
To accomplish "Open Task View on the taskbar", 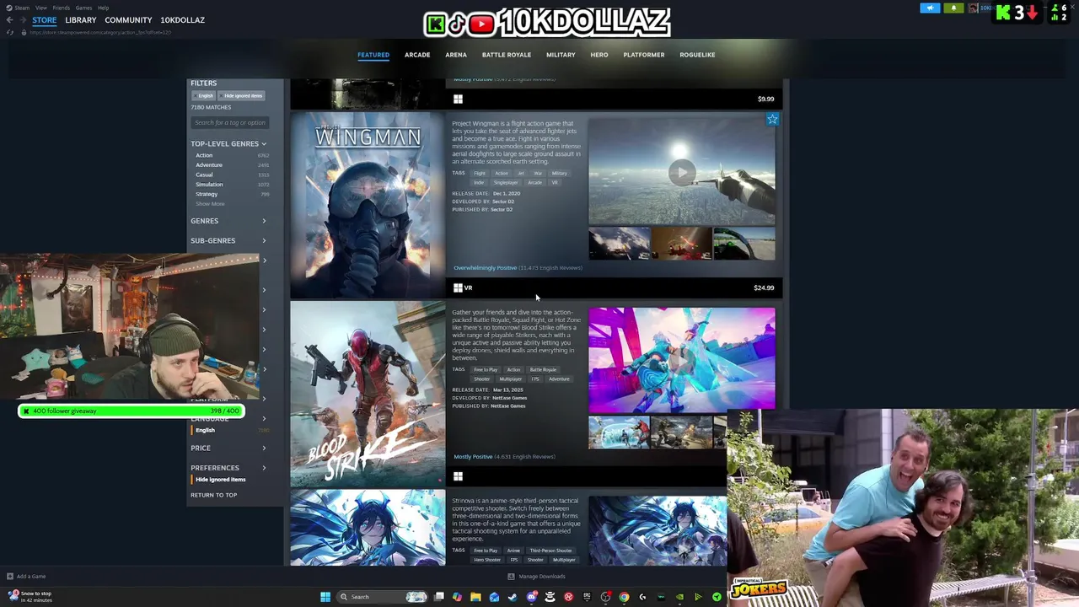I will click(438, 597).
